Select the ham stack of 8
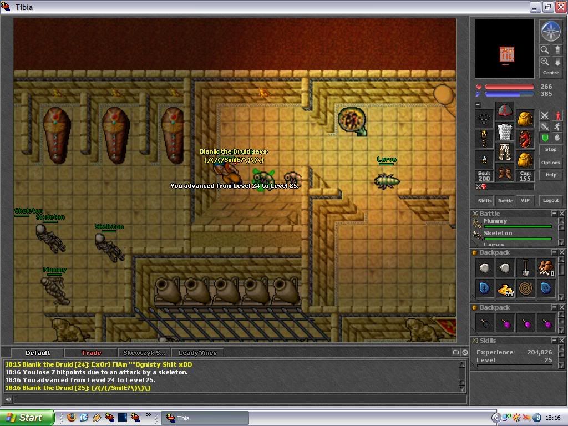568x426 pixels. [x=546, y=268]
